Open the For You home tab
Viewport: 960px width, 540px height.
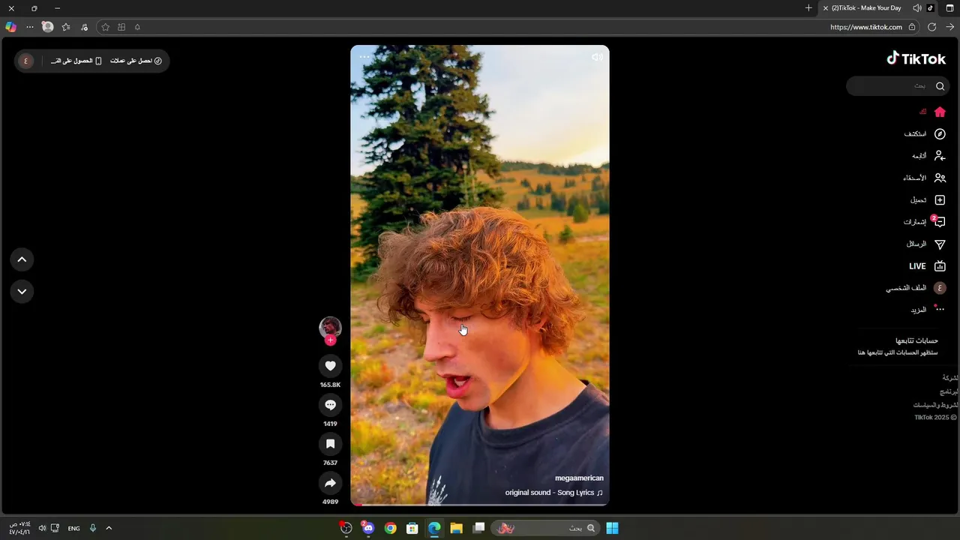pyautogui.click(x=933, y=112)
